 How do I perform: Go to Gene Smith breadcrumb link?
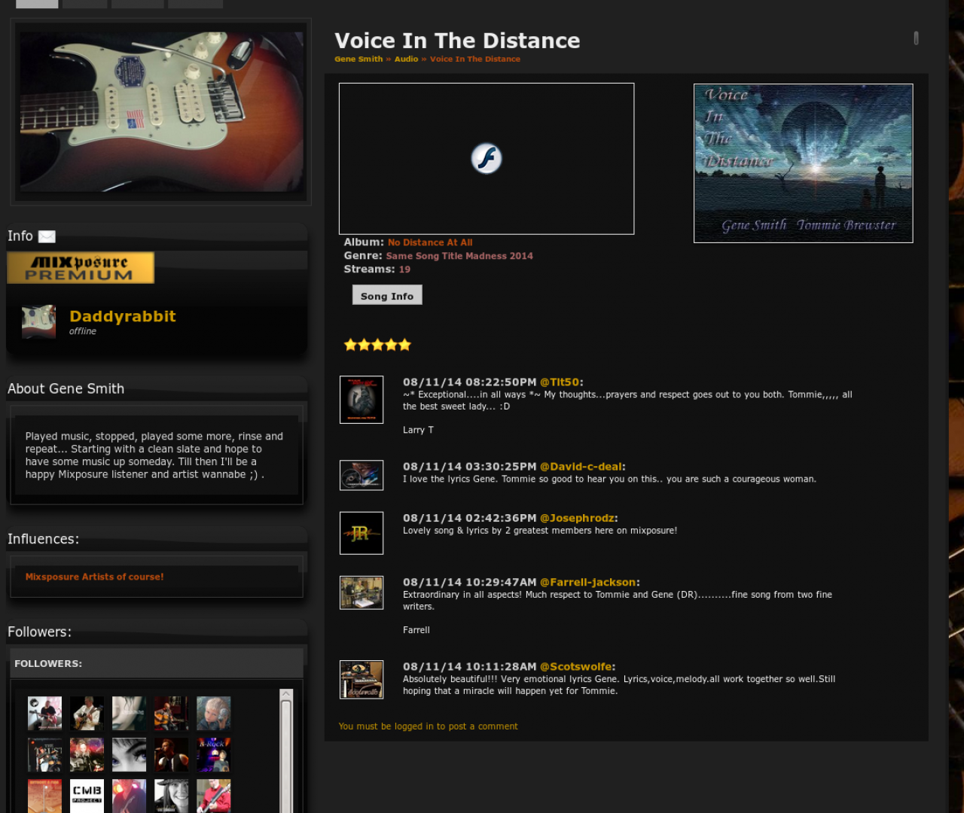[358, 59]
